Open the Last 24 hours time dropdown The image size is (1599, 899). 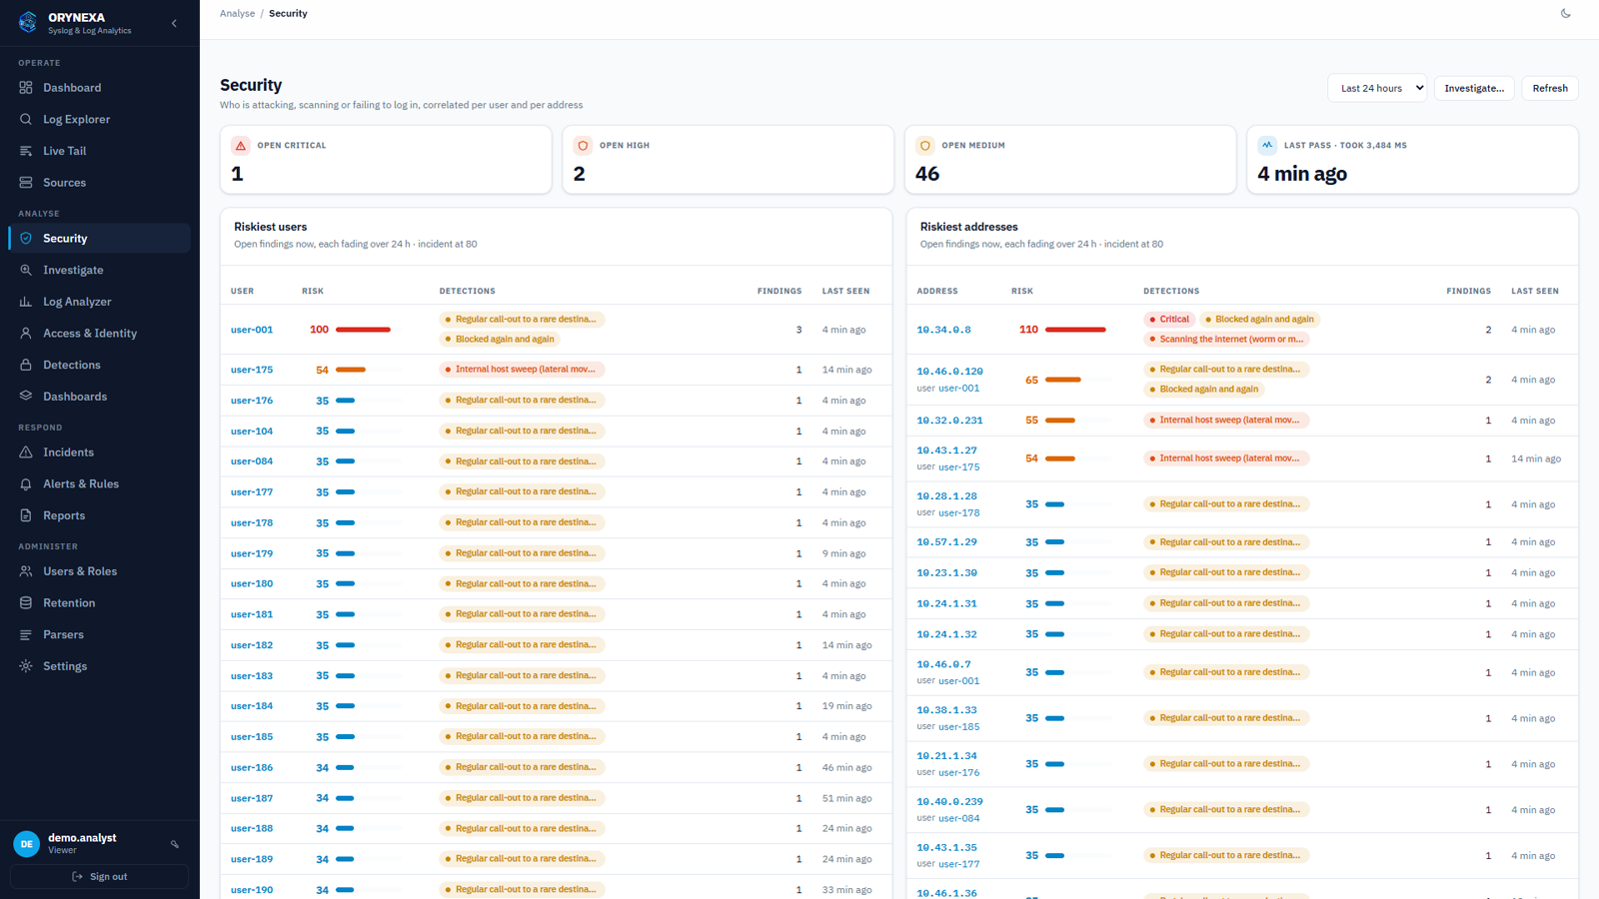tap(1377, 88)
